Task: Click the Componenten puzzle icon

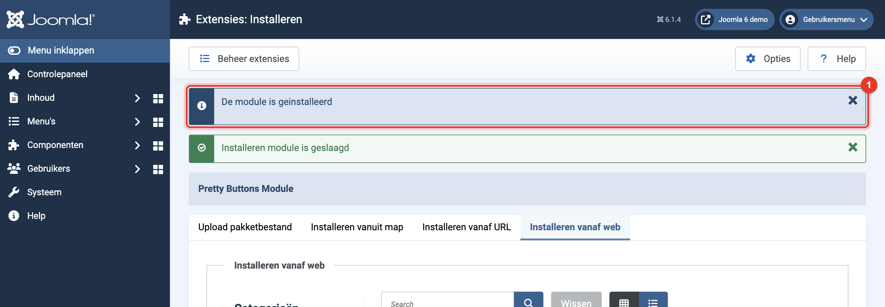Action: [14, 145]
